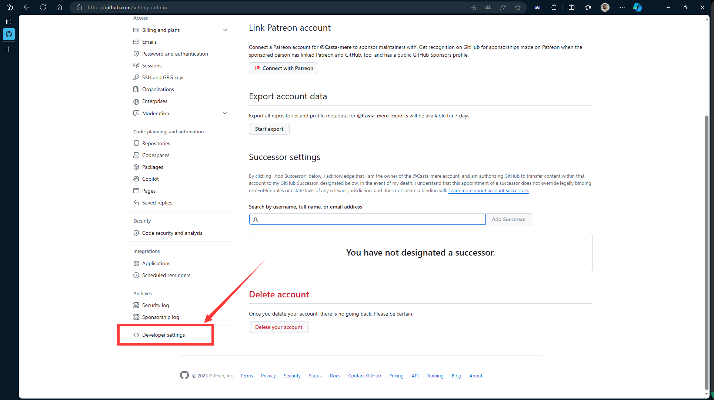Open Organizations settings

coord(158,89)
